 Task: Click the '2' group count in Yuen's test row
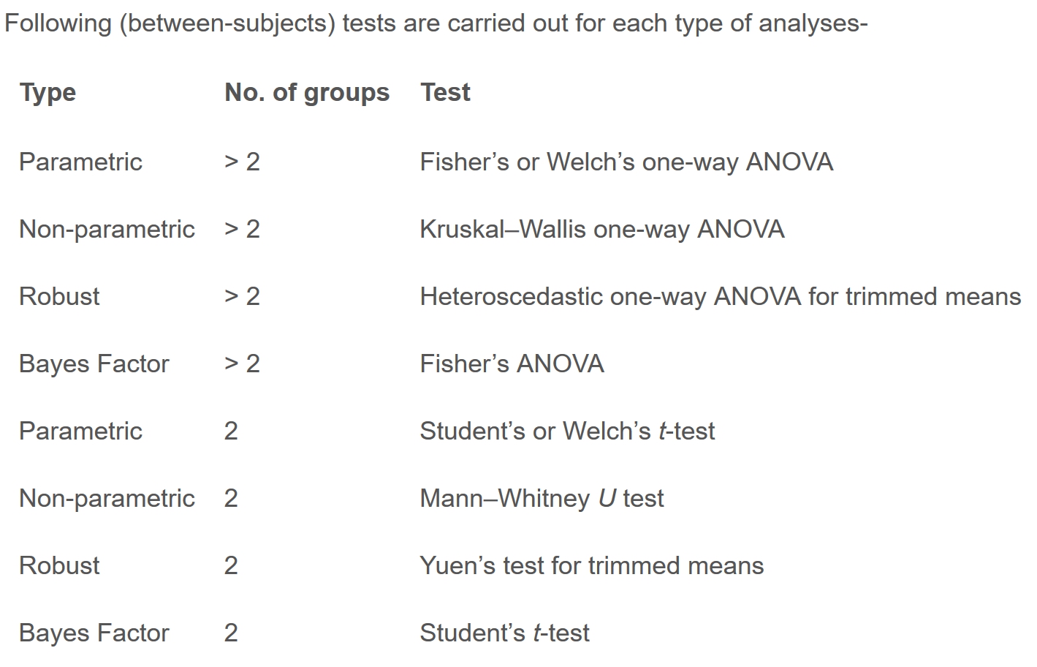(231, 565)
